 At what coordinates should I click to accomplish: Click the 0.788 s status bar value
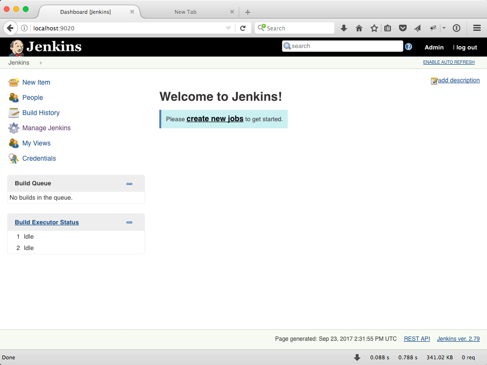408,357
